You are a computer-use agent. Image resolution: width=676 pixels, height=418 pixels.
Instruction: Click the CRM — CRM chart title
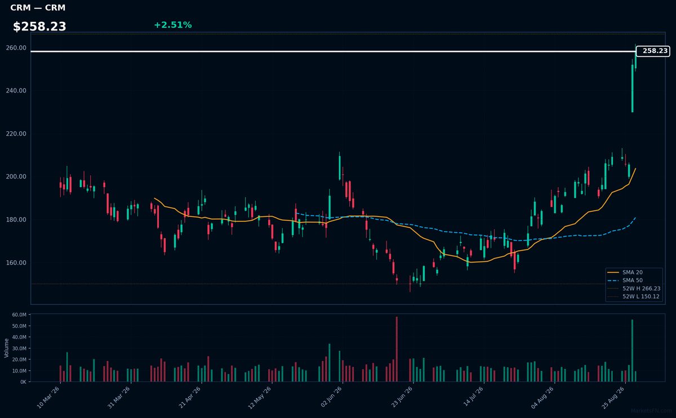pos(38,8)
